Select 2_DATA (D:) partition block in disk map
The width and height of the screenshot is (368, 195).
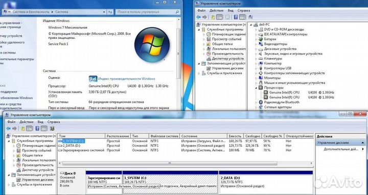(266, 182)
